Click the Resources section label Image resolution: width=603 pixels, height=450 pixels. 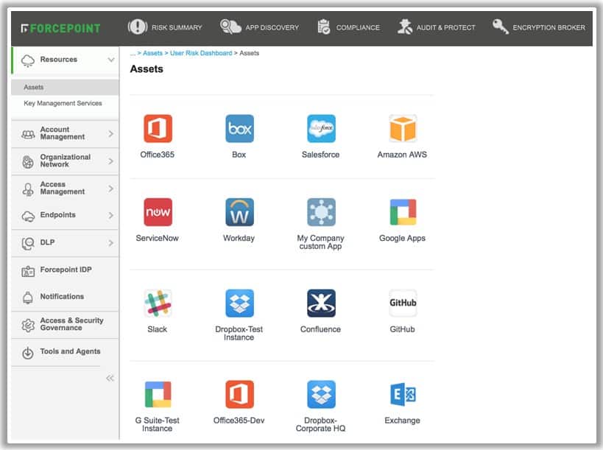pos(58,59)
